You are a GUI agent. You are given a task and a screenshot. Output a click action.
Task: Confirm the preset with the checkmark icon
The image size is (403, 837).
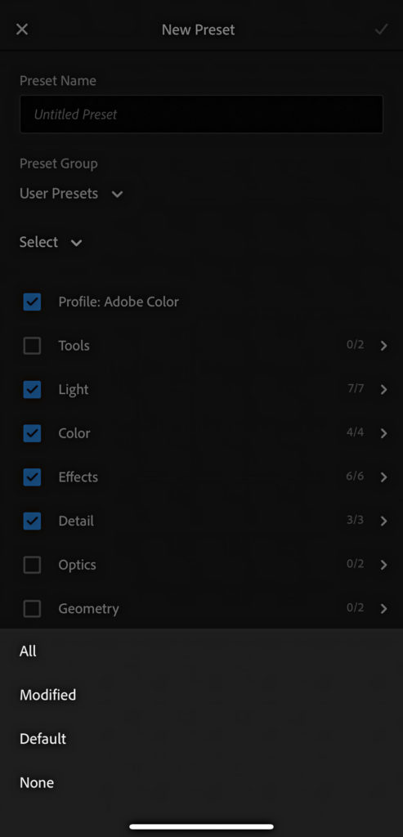pos(381,29)
